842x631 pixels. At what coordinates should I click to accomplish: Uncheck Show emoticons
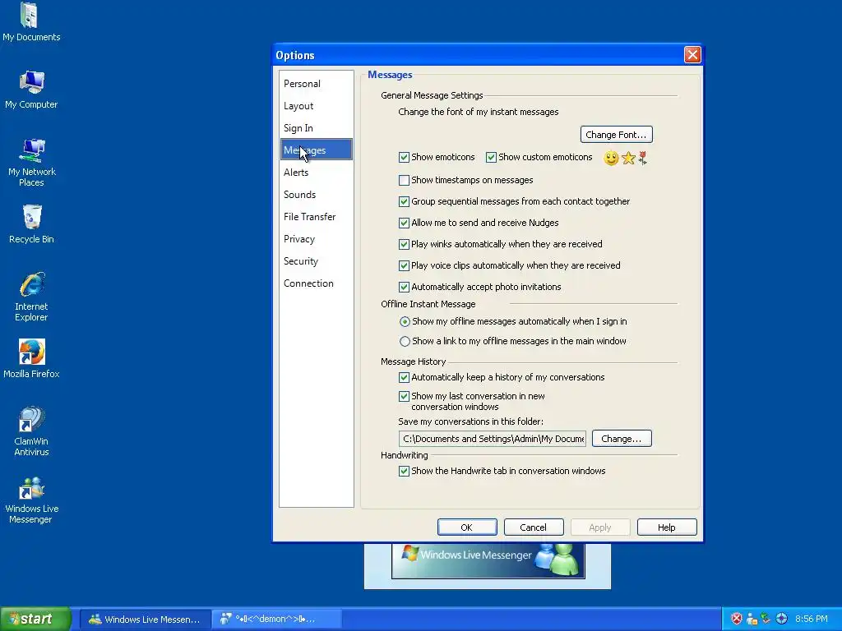click(404, 157)
